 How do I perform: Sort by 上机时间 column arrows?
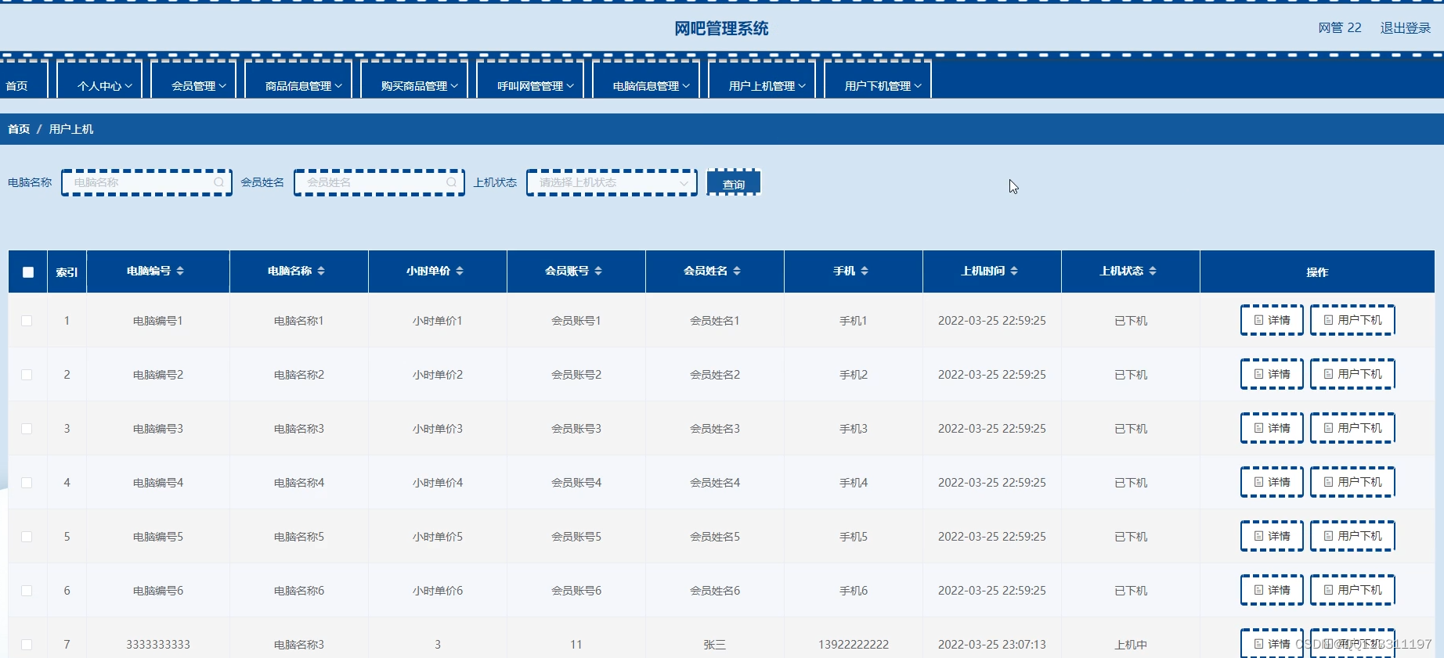[1014, 271]
